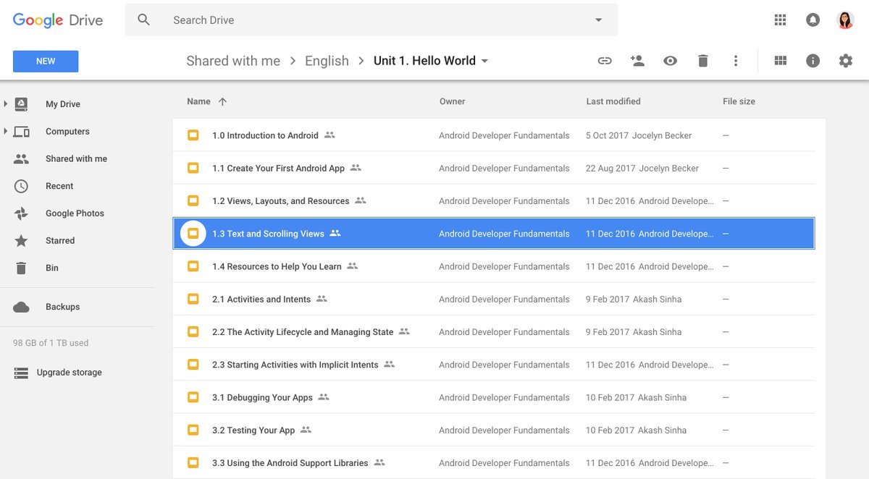Expand the My Drive tree arrow

(6, 104)
